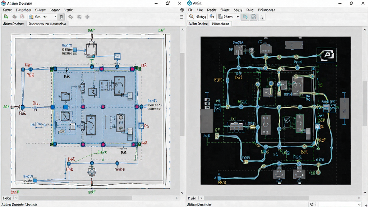Open the 'Baohe' menu in the right window
This screenshot has height=207, width=368.
coord(212,10)
